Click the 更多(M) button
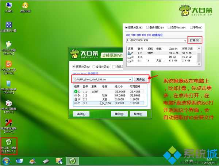 (141, 79)
